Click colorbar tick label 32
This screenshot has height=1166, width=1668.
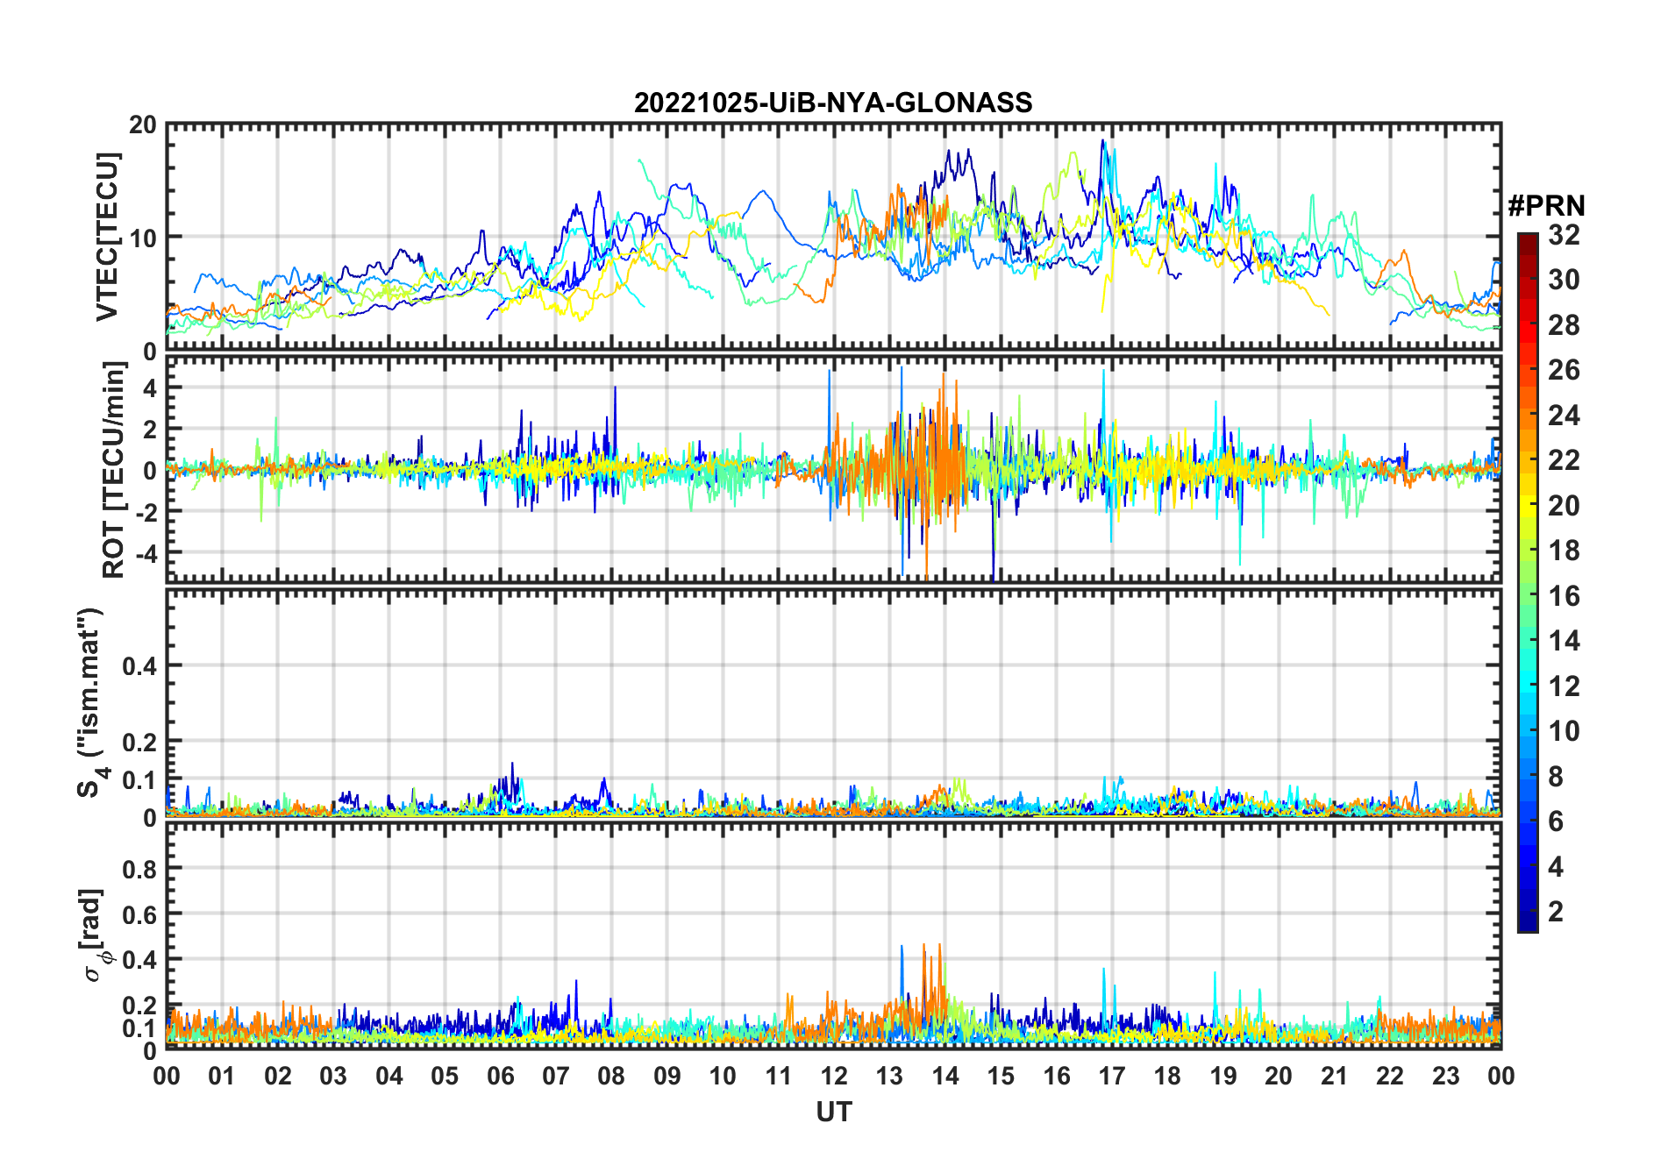(x=1564, y=234)
